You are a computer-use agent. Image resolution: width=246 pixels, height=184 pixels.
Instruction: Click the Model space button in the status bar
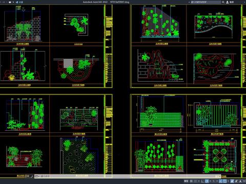pyautogui.click(x=186, y=181)
